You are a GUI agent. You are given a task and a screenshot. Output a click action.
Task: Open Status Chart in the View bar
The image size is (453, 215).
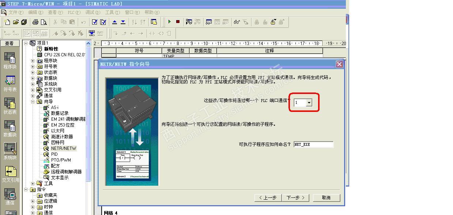pyautogui.click(x=10, y=106)
